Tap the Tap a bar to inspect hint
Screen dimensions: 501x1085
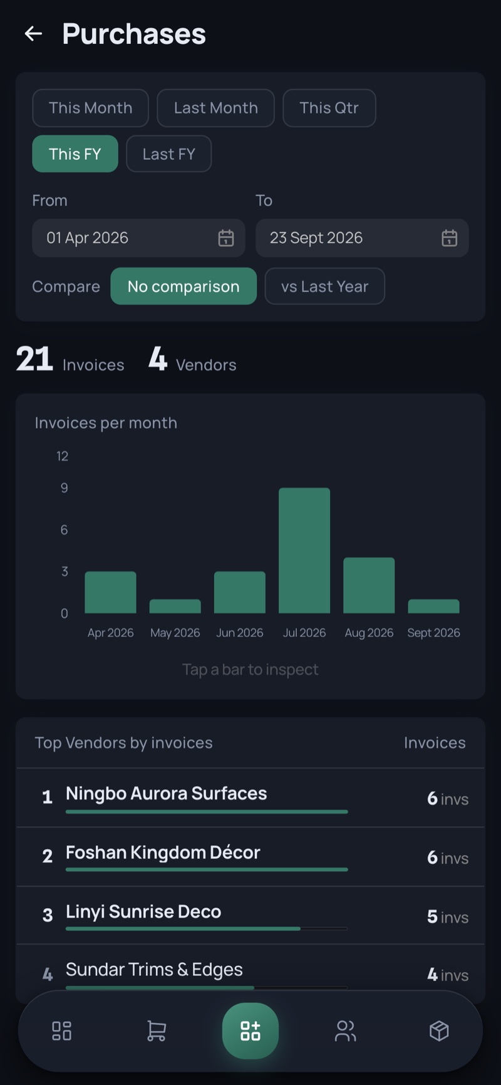[x=250, y=669]
